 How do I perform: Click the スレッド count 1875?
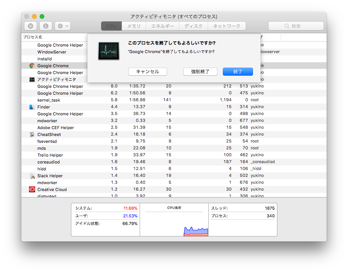coord(270,208)
